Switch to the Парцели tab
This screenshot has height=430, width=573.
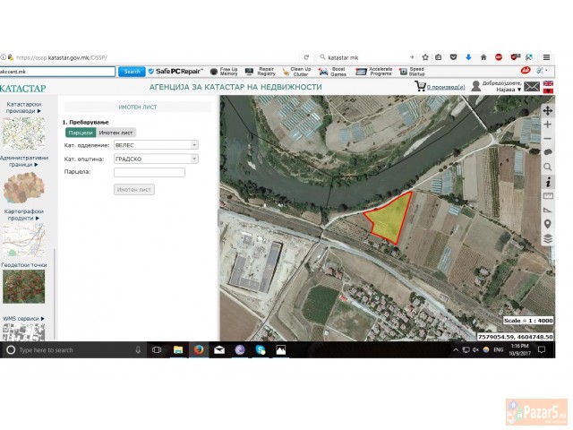(x=80, y=132)
